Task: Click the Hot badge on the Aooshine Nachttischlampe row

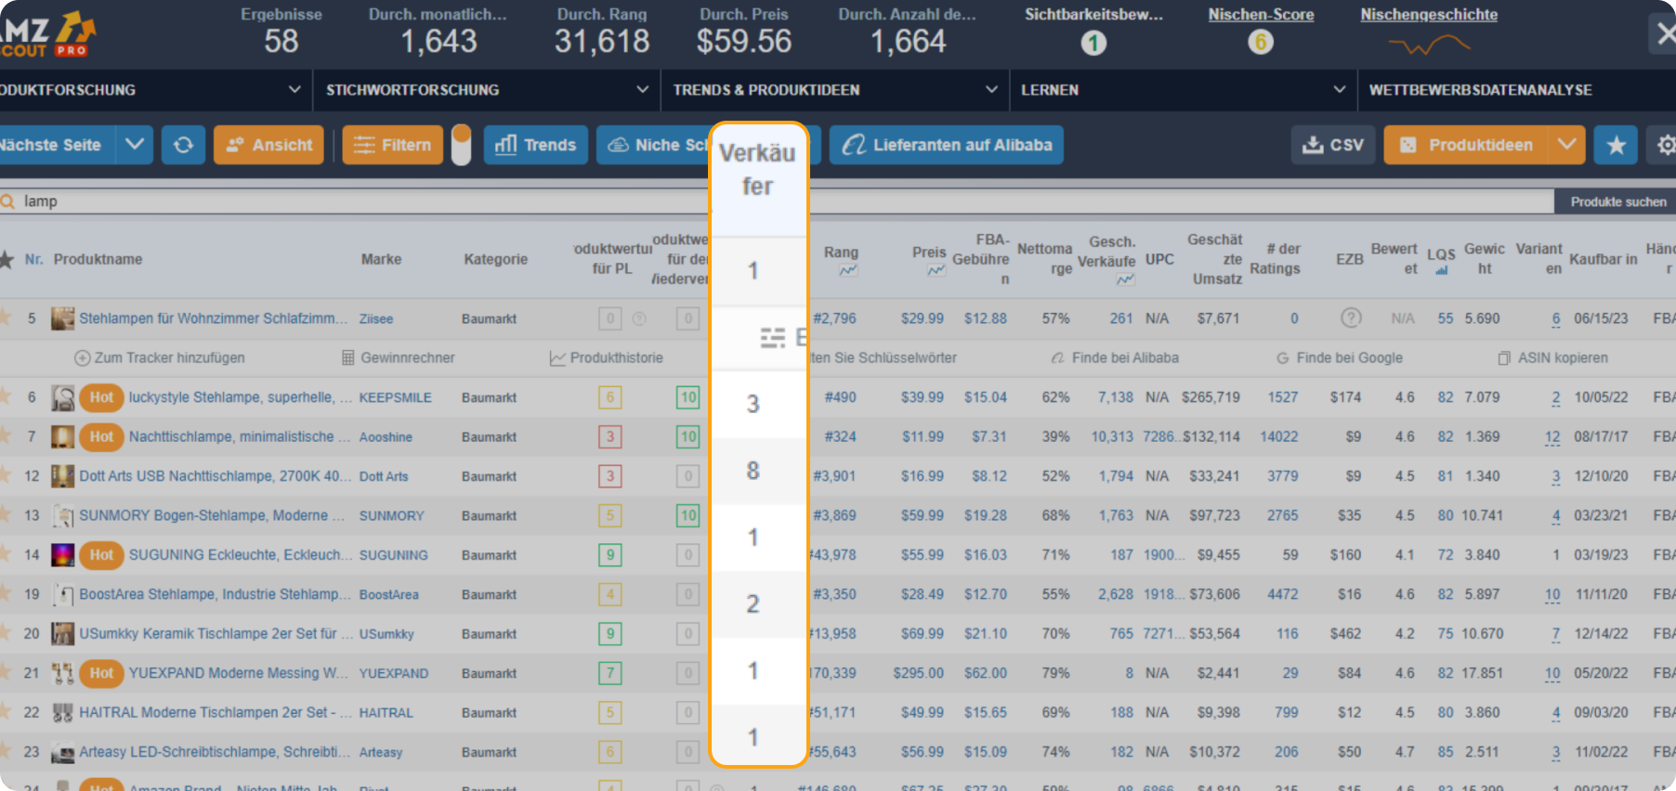Action: (x=101, y=436)
